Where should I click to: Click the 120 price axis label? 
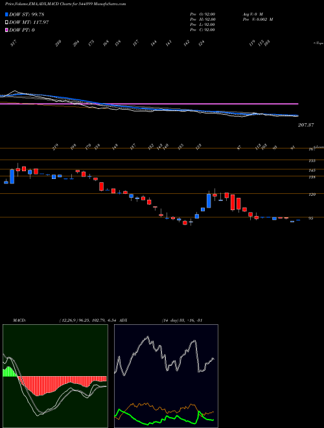pos(312,195)
